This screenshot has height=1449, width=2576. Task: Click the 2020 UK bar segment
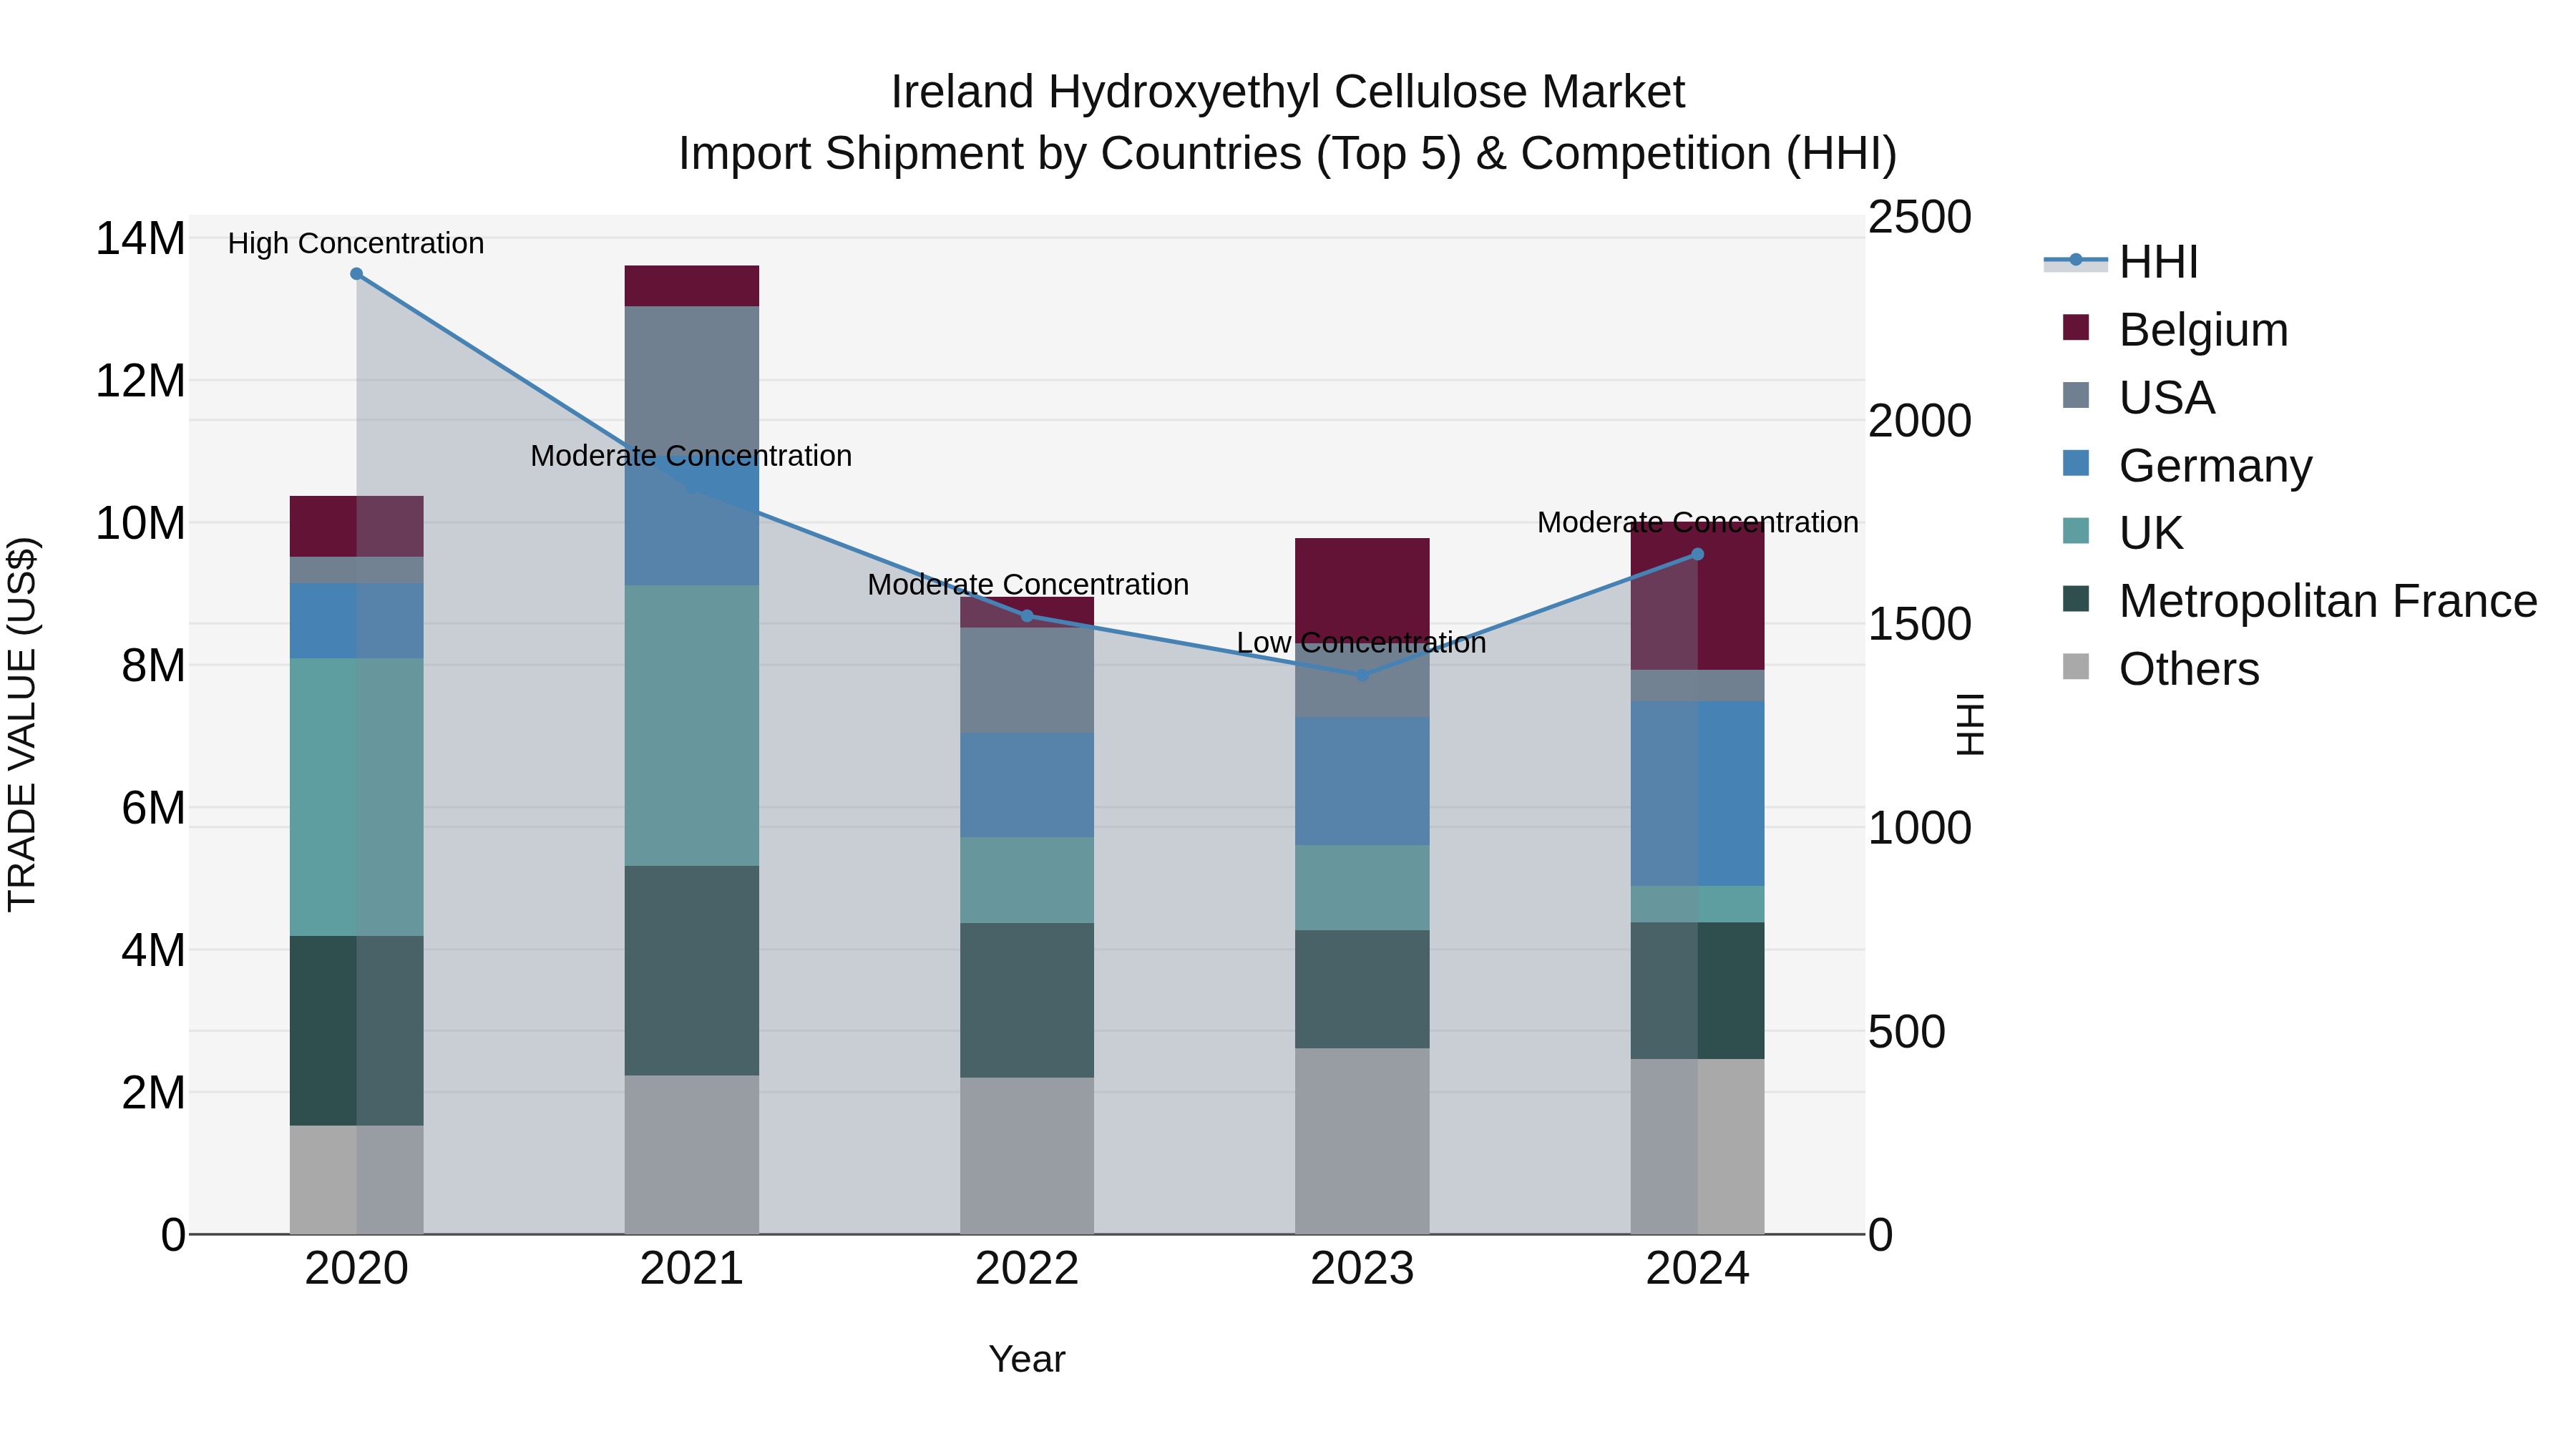(x=357, y=797)
